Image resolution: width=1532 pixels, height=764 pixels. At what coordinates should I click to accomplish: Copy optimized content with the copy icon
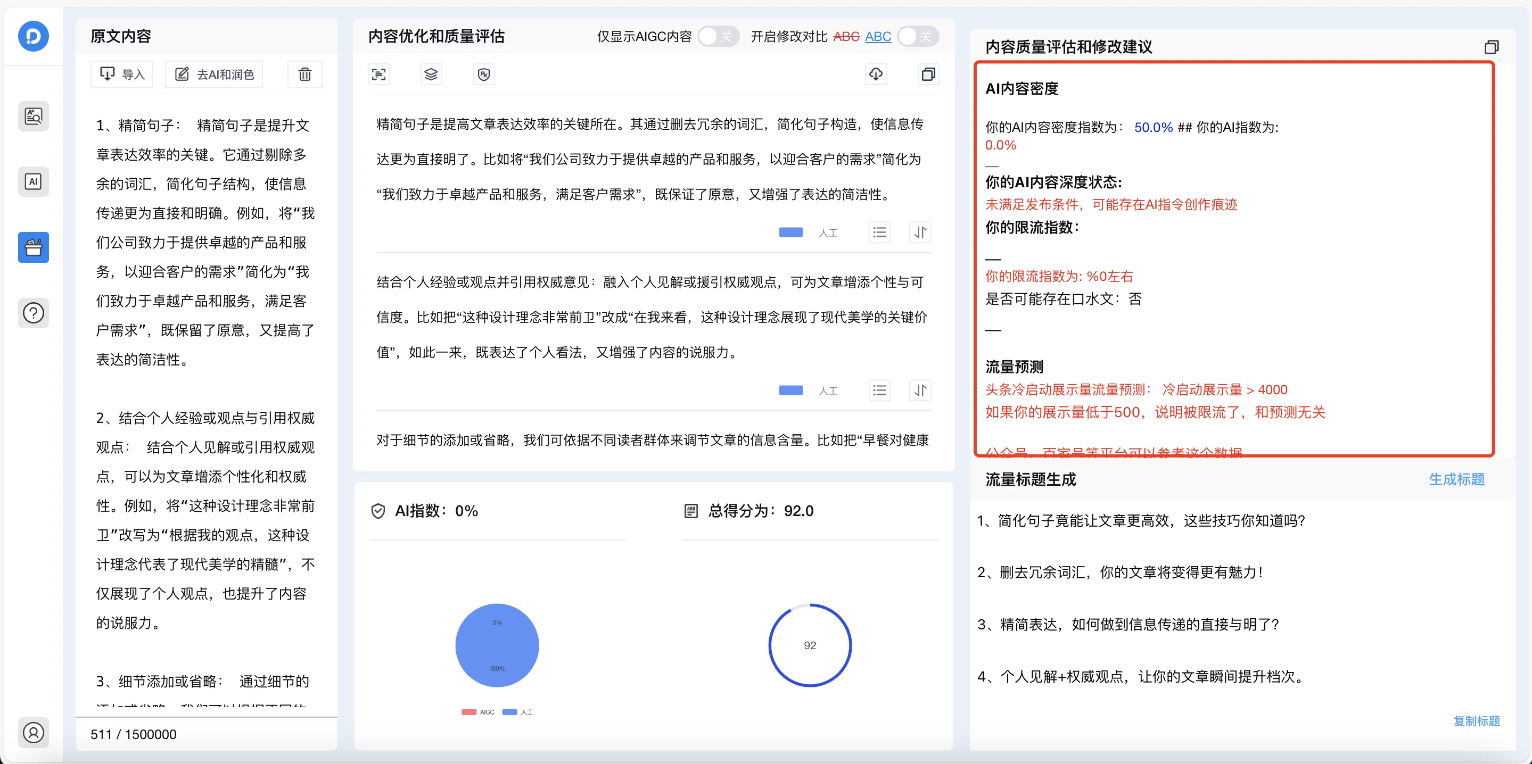pos(928,74)
